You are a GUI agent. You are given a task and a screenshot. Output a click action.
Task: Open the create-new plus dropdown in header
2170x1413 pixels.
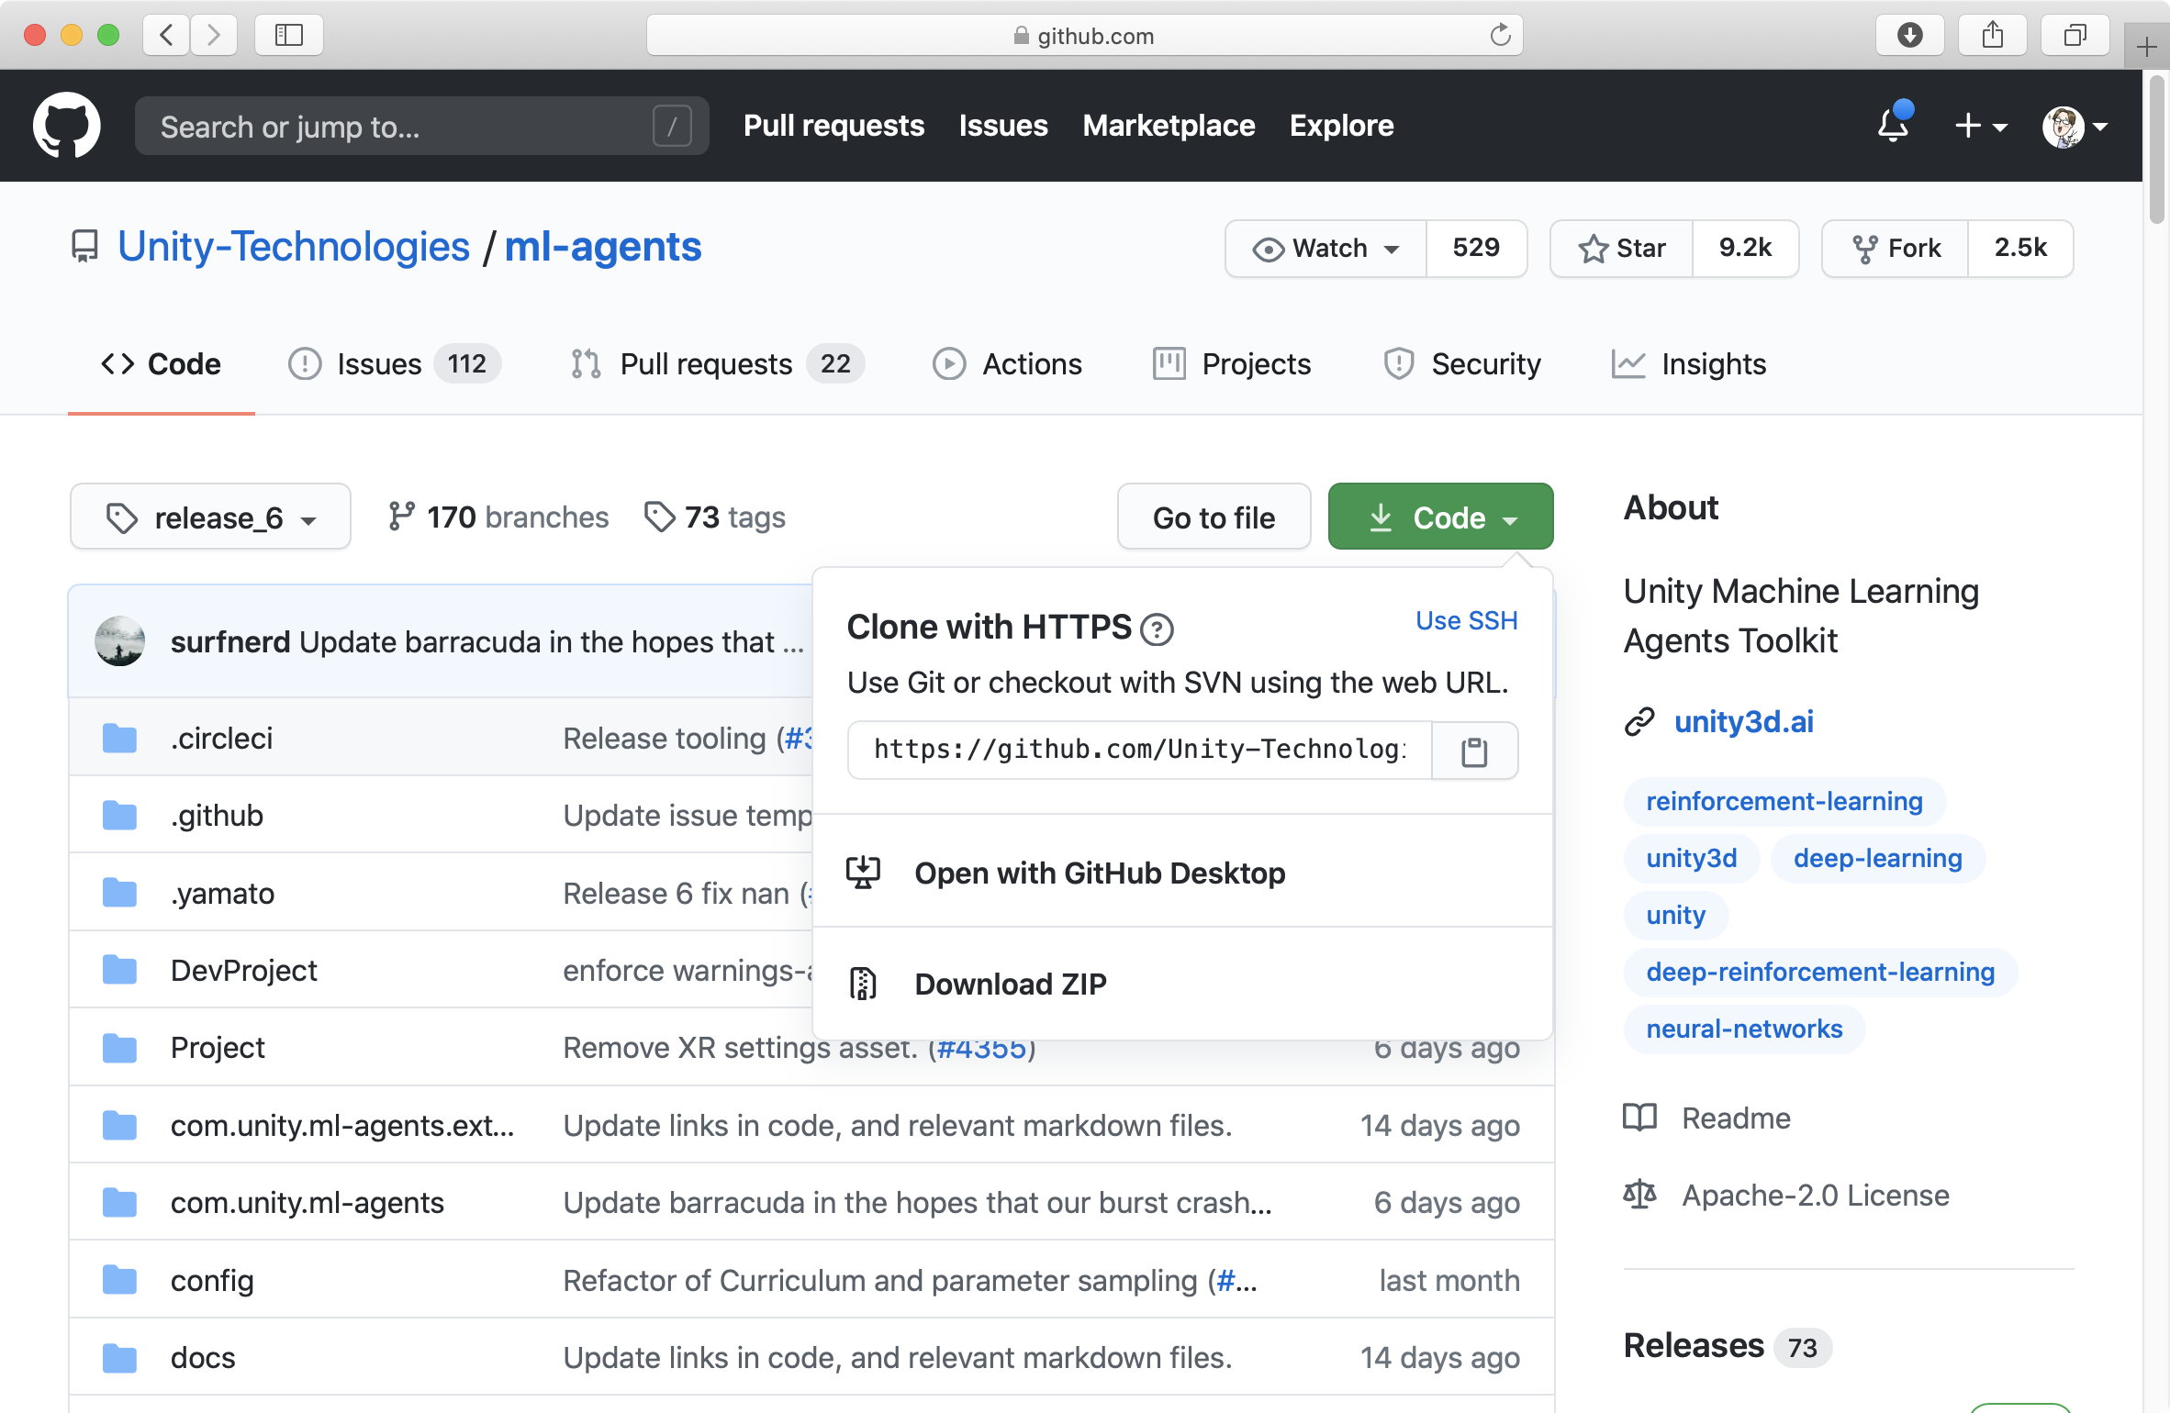tap(1981, 126)
